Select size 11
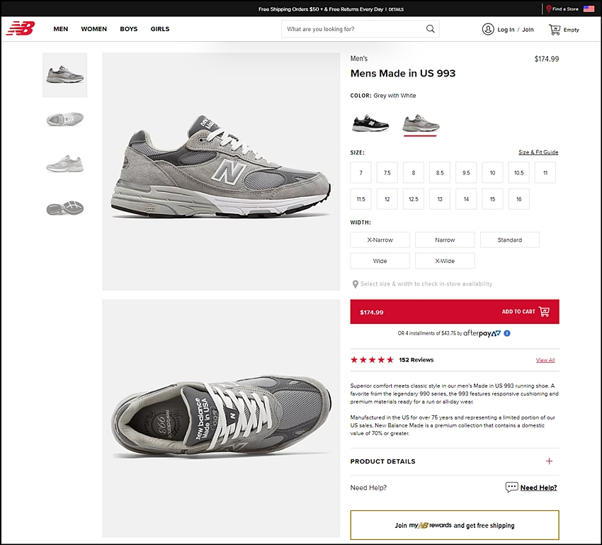Image resolution: width=602 pixels, height=545 pixels. click(x=545, y=173)
